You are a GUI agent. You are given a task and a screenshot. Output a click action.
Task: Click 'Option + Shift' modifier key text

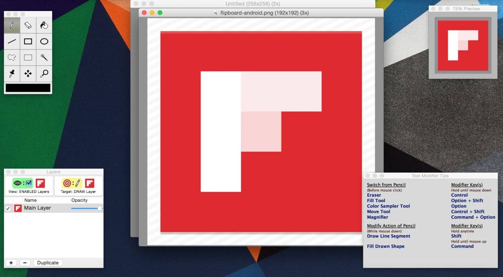[467, 200]
